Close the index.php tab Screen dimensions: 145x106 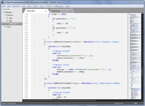point(46,11)
